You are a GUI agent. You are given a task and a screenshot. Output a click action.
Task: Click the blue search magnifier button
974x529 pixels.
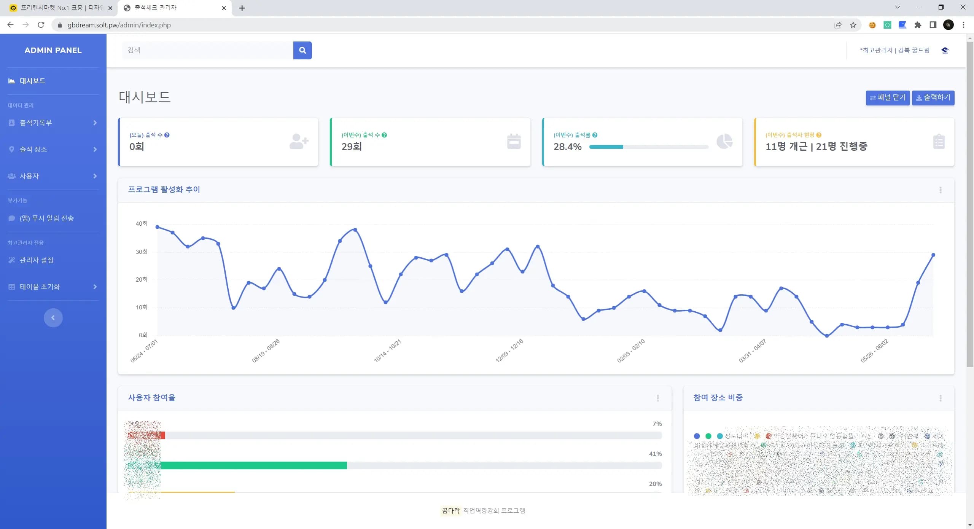pyautogui.click(x=302, y=50)
